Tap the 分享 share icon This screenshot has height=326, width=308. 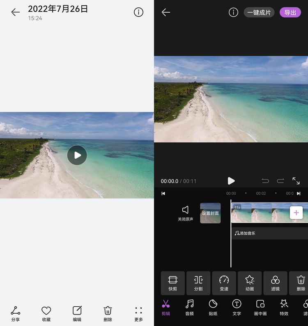(16, 314)
